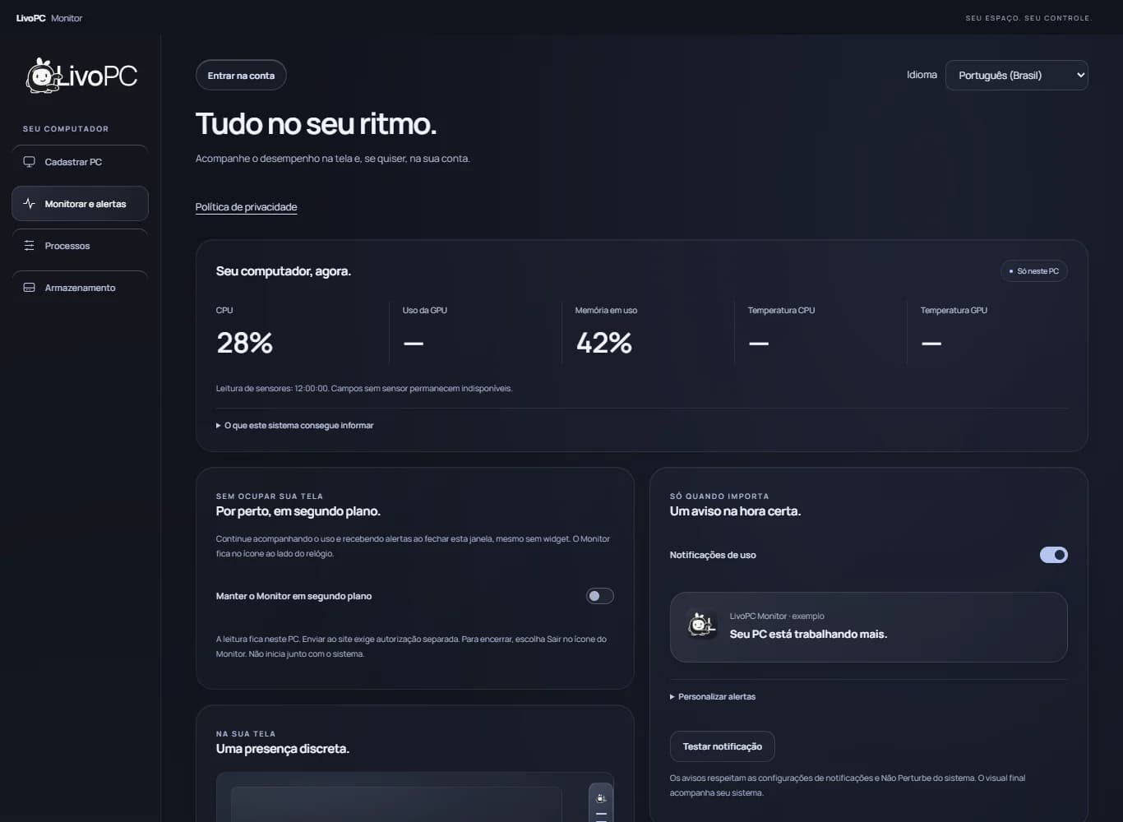The height and width of the screenshot is (822, 1123).
Task: Click the drive icon beside Armazenamento
Action: point(30,288)
